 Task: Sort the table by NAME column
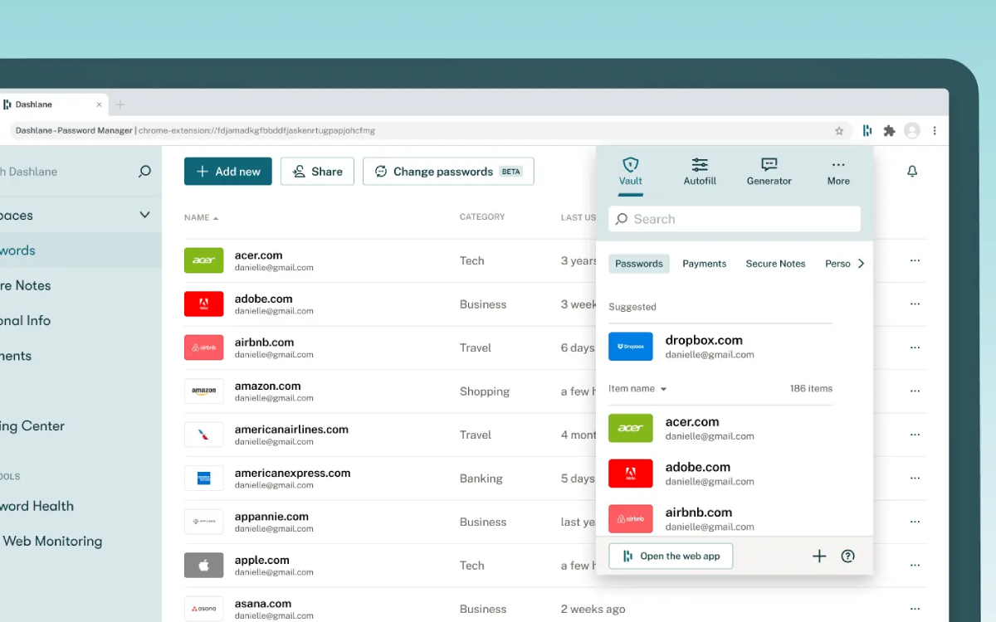[201, 217]
